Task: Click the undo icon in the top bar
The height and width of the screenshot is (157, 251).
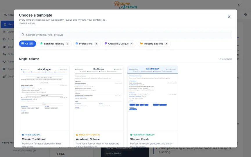Action: coord(239,5)
